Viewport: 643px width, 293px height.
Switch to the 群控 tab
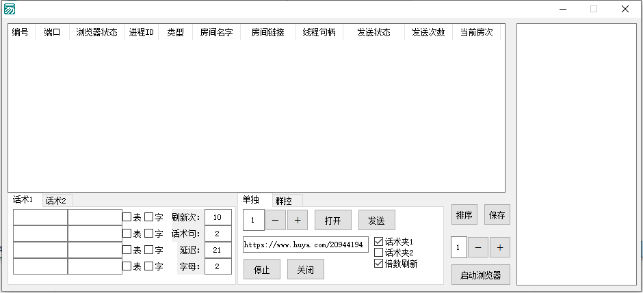[x=284, y=201]
